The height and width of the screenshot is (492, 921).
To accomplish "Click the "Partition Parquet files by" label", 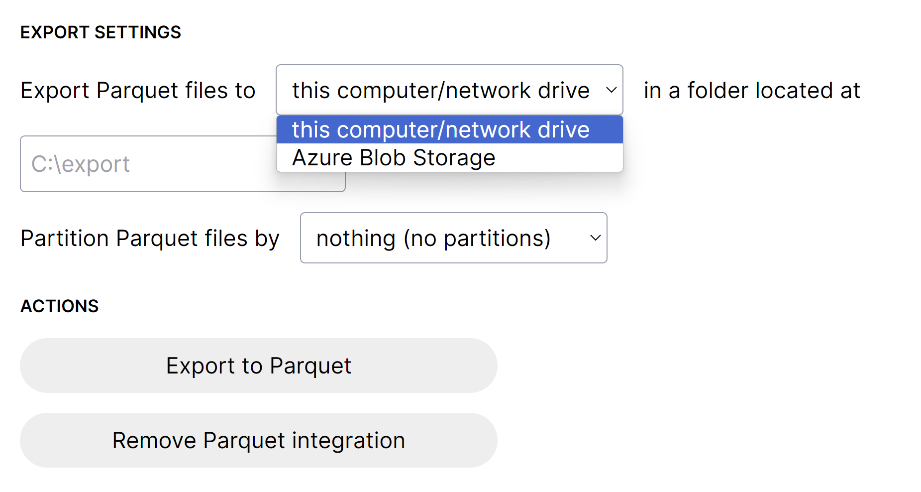I will coord(150,238).
